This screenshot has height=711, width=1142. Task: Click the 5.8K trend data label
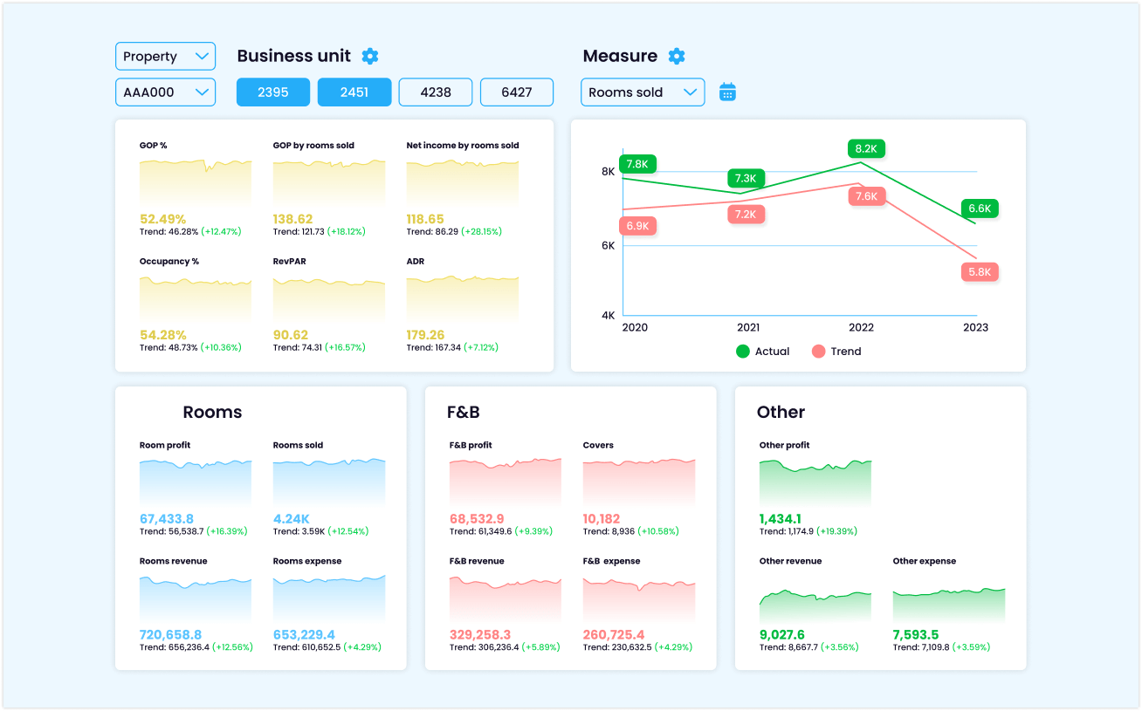click(x=980, y=272)
